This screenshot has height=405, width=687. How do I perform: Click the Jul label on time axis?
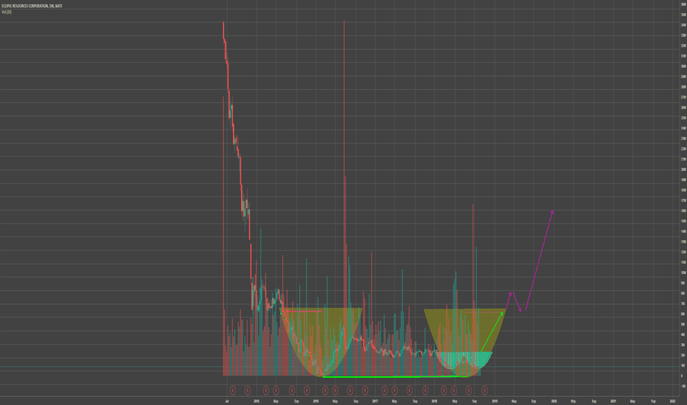[226, 401]
